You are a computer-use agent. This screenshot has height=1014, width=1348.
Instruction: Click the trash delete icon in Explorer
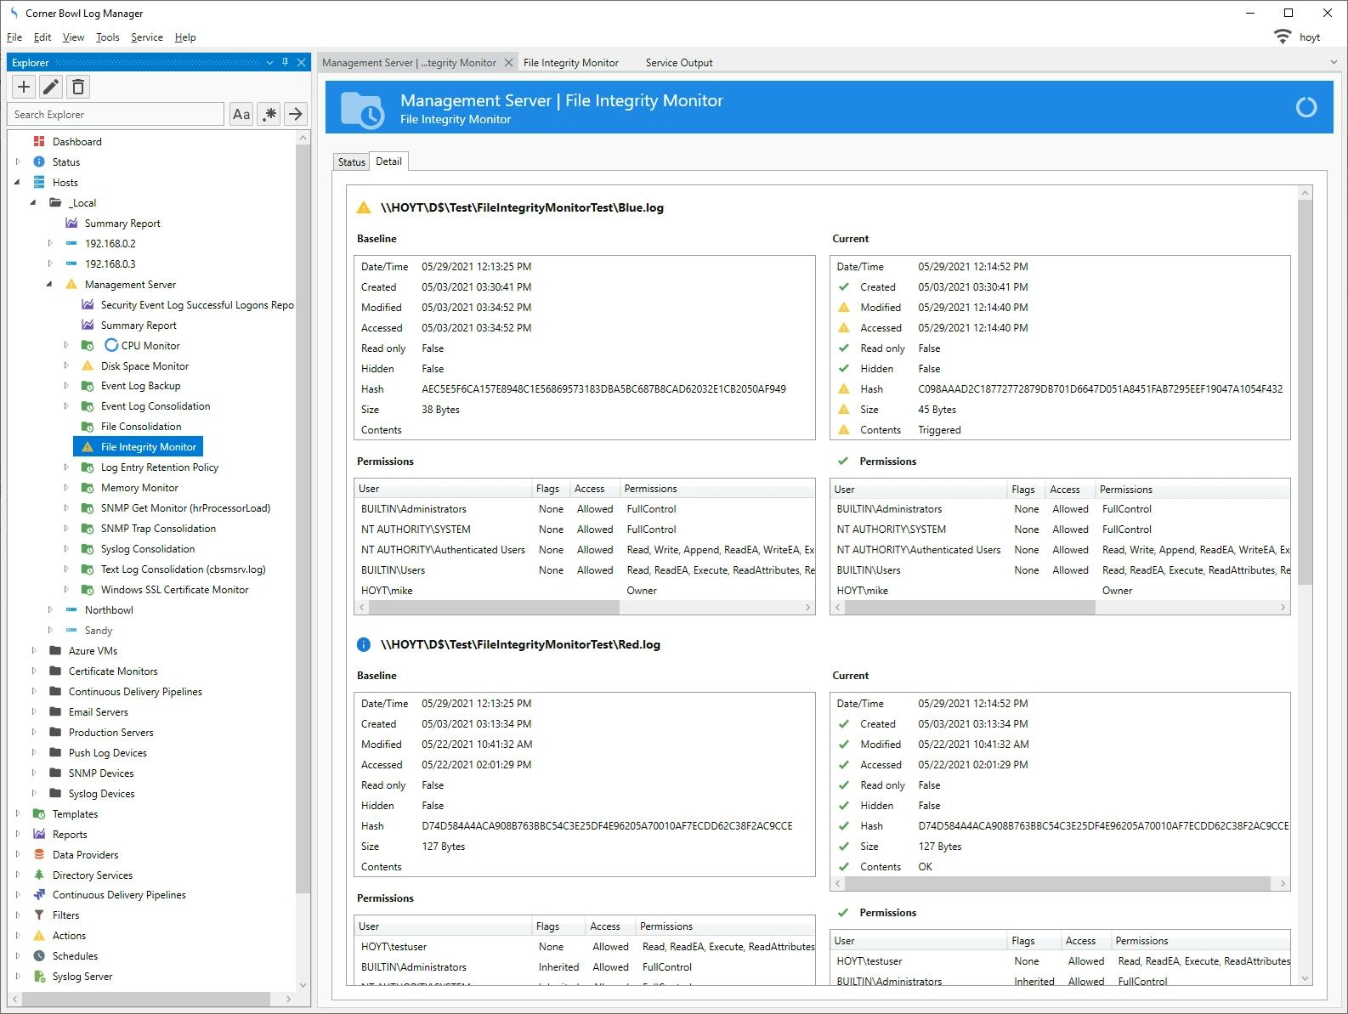(x=78, y=87)
